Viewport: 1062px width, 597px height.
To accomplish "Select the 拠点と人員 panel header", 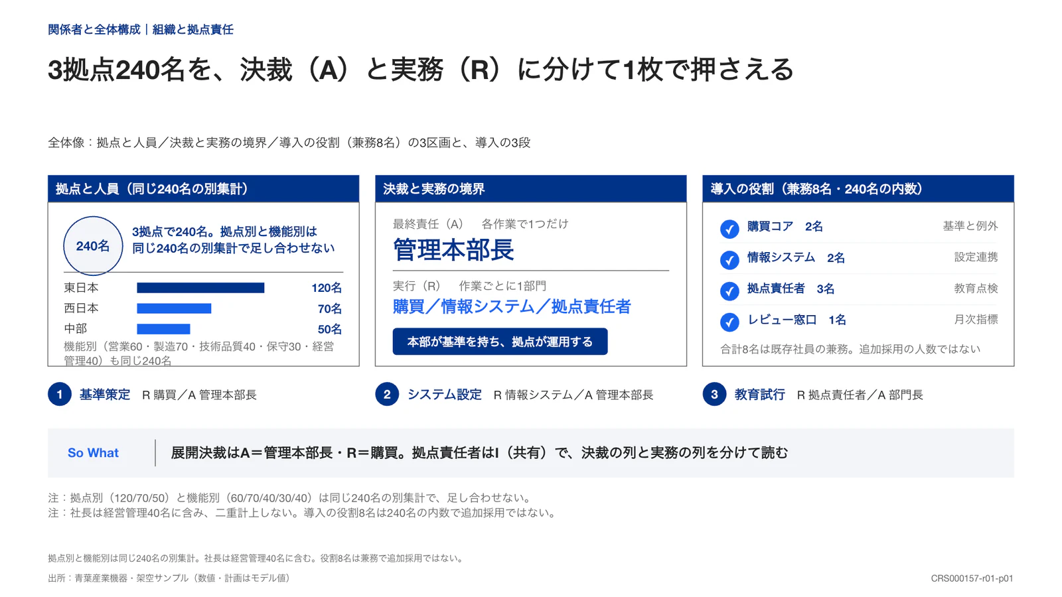I will (x=203, y=189).
